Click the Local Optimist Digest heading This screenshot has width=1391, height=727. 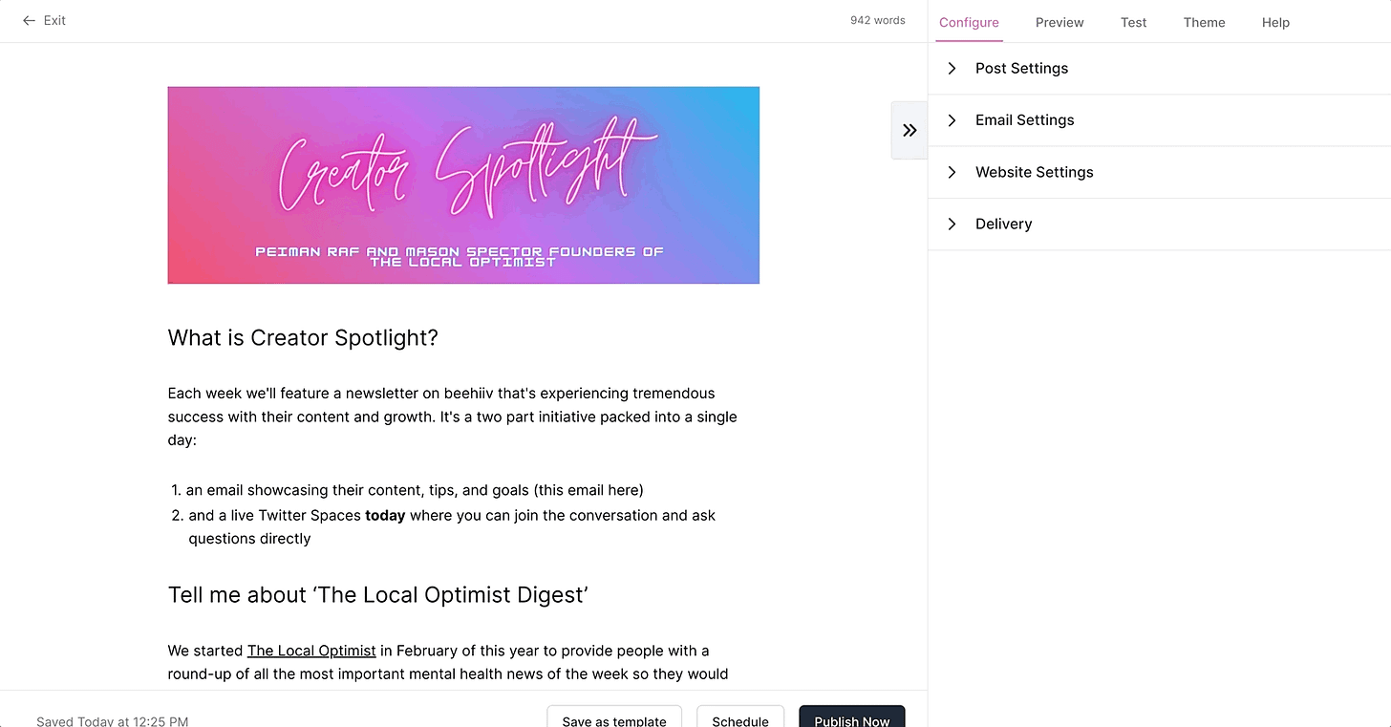378,595
